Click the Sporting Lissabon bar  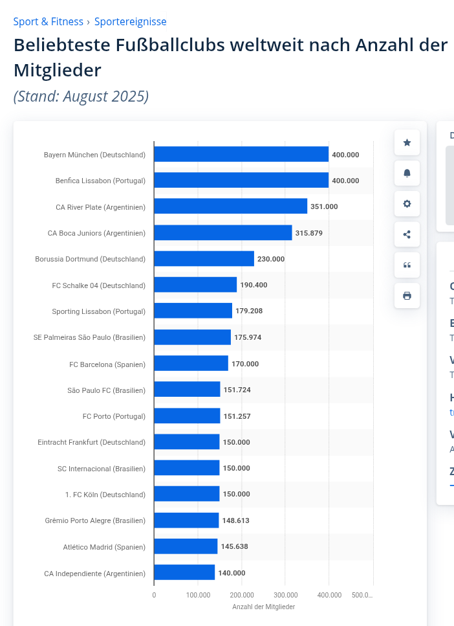193,311
